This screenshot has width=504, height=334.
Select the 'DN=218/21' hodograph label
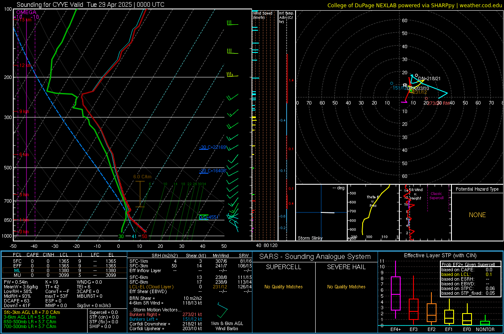pos(429,78)
